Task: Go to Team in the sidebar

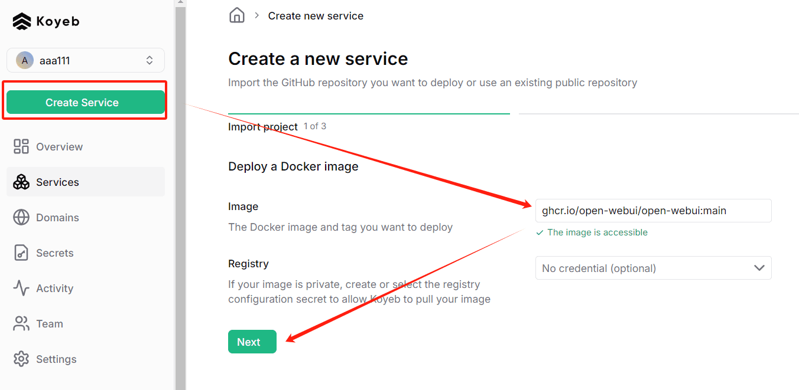Action: tap(86, 323)
